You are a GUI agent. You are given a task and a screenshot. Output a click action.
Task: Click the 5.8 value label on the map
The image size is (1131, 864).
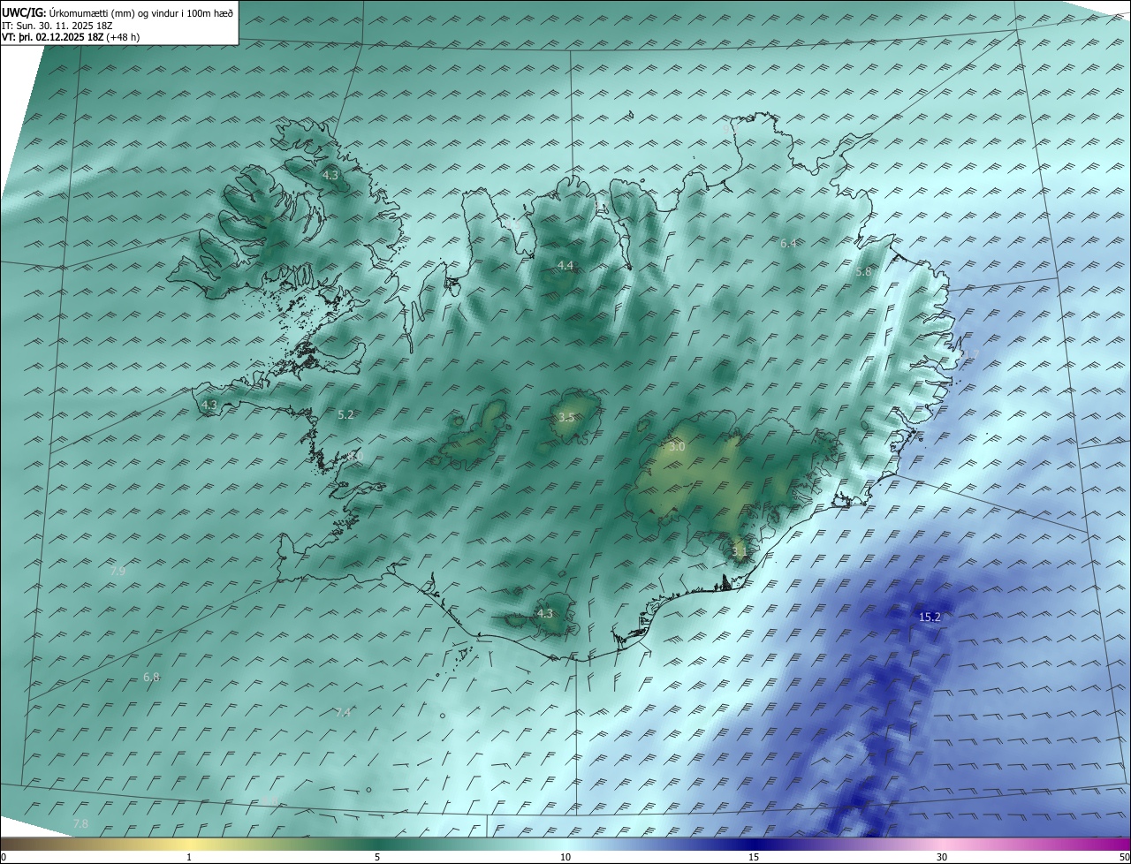click(x=863, y=273)
